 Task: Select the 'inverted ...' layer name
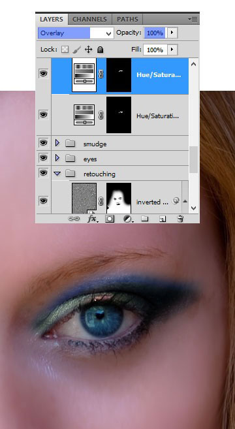152,202
